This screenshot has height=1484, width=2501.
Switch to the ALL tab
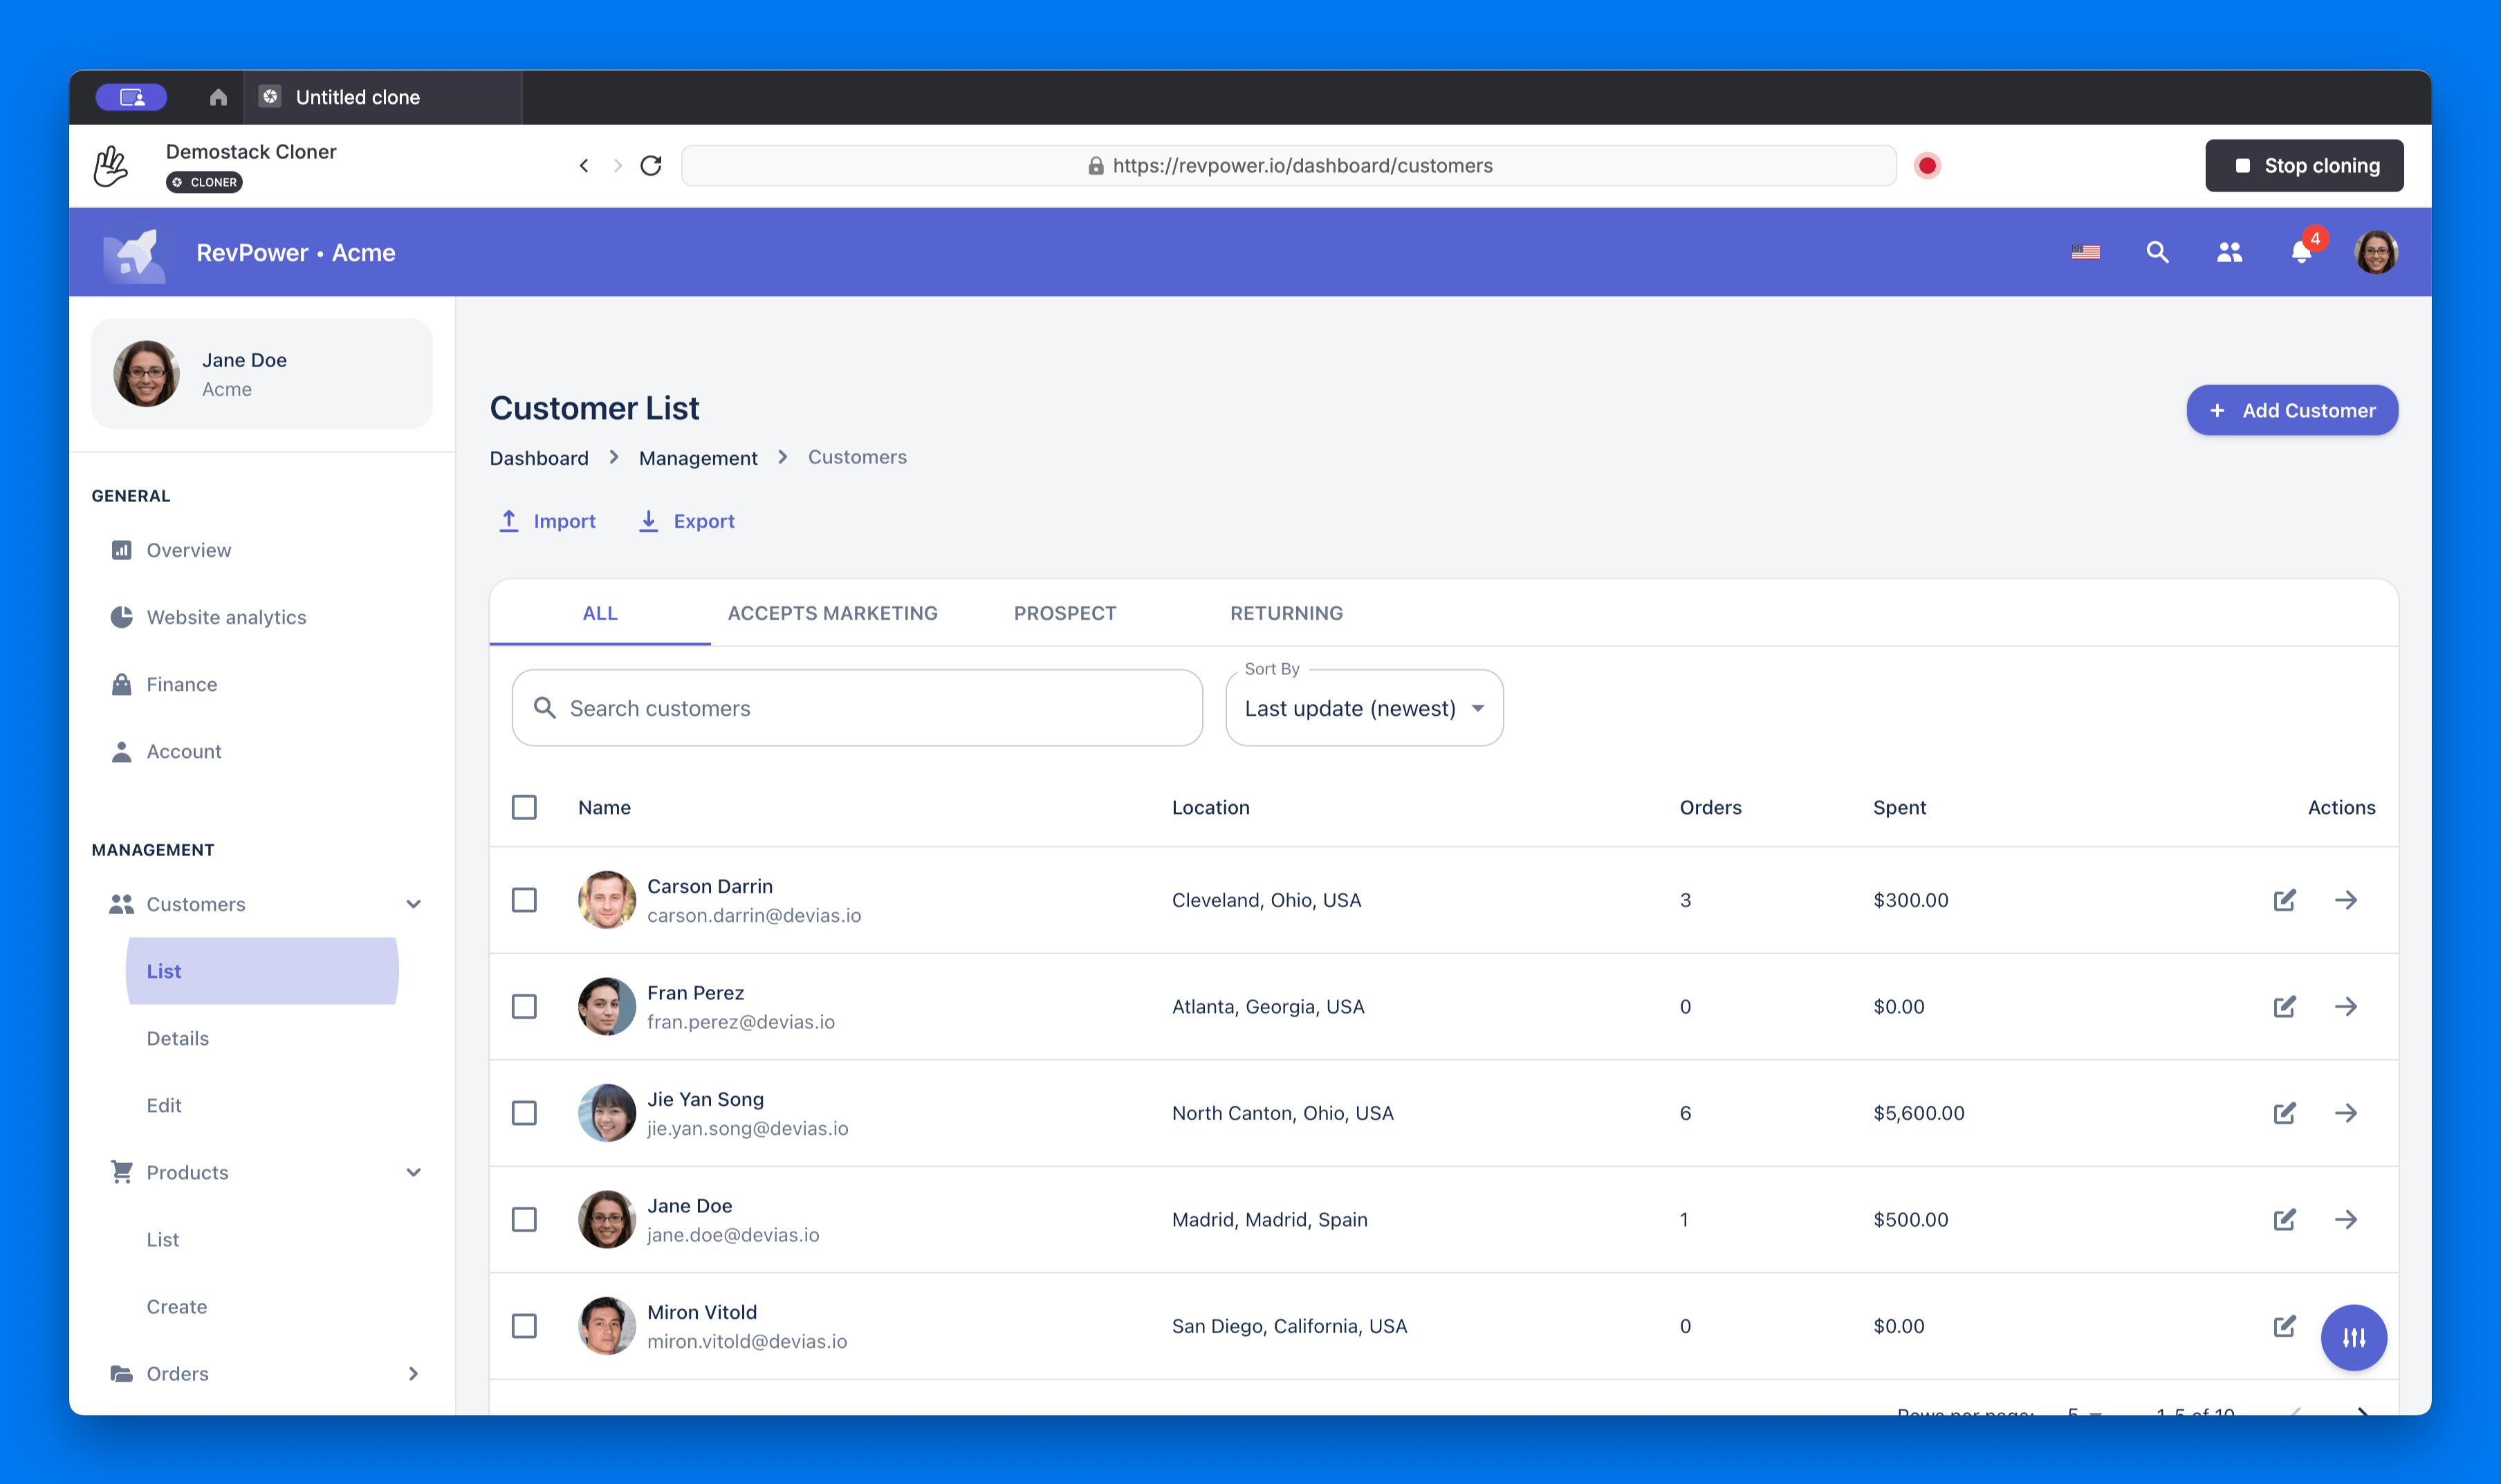pyautogui.click(x=600, y=613)
